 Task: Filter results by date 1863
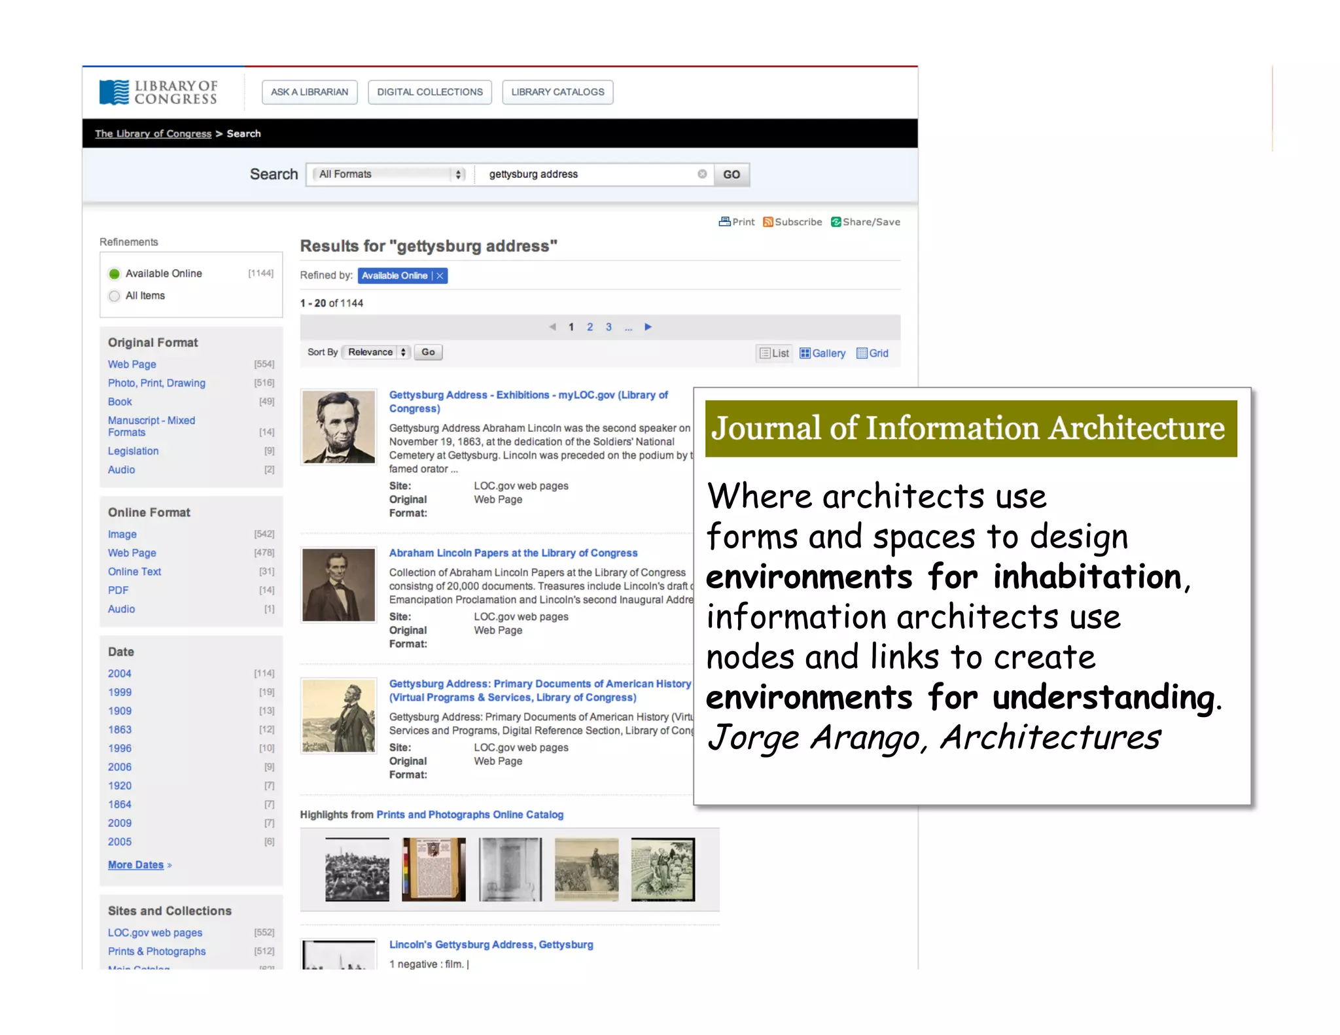click(x=119, y=729)
